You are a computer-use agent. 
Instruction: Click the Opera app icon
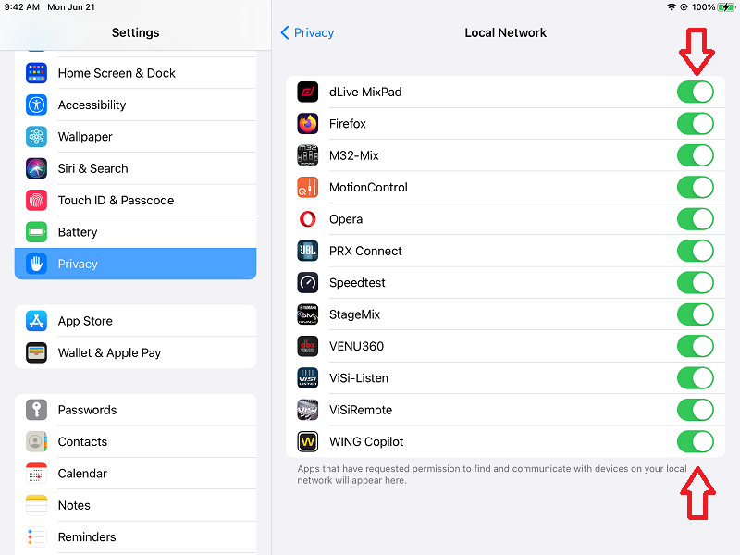tap(308, 219)
